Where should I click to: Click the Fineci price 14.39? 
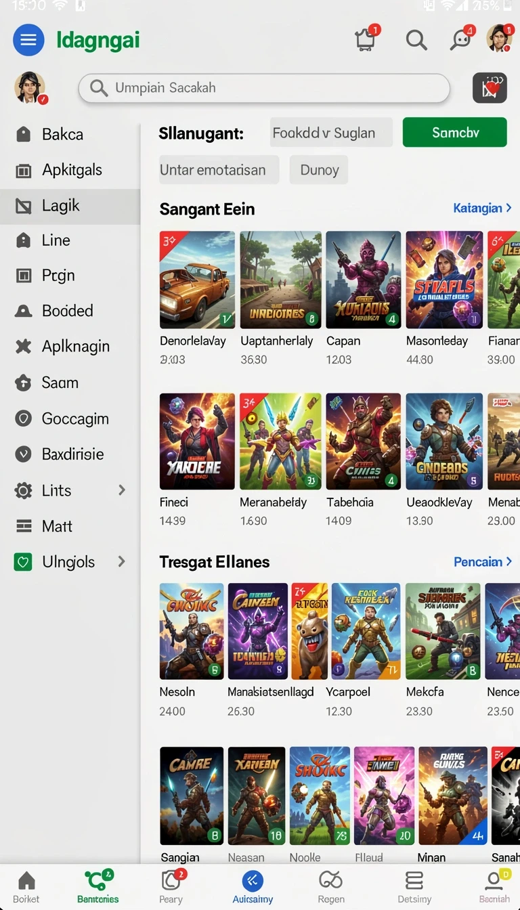[173, 521]
